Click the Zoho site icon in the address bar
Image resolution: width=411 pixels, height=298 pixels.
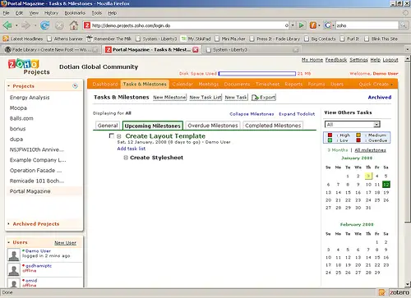[87, 25]
